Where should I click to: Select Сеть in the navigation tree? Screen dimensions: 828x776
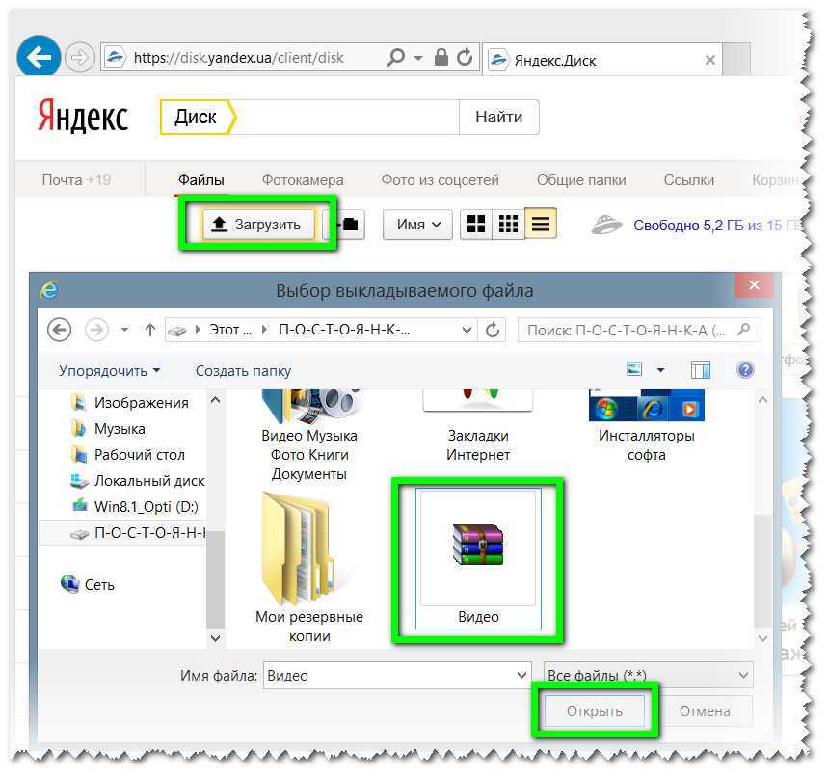(x=88, y=584)
